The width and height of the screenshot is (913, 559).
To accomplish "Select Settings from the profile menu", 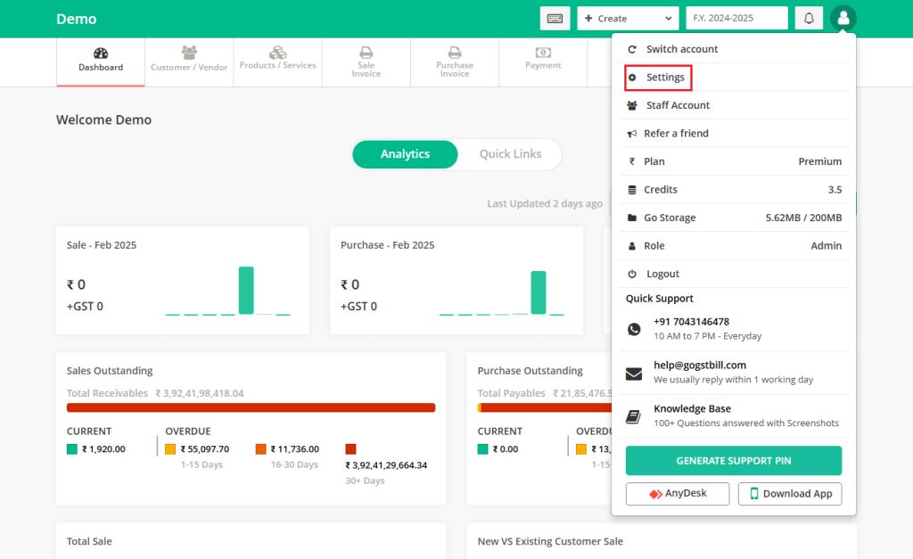I will pos(658,78).
